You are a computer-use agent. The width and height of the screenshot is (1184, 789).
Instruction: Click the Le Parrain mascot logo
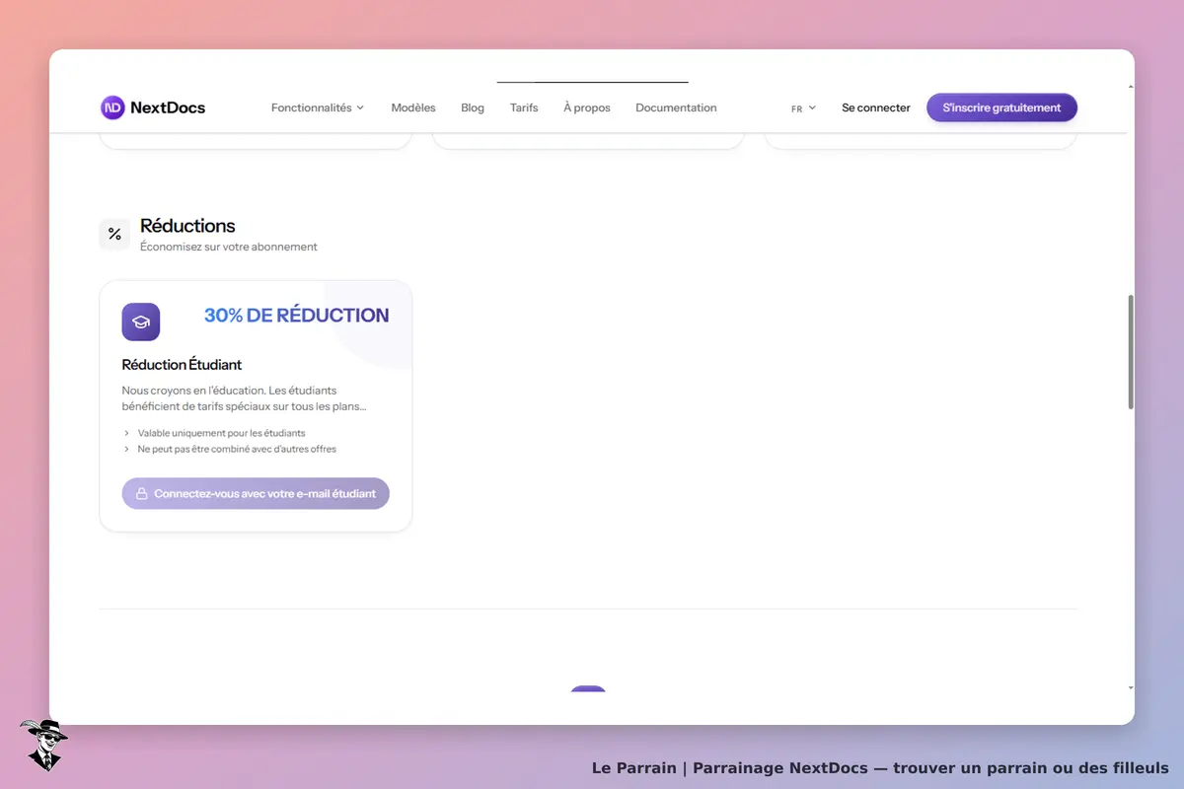point(42,745)
